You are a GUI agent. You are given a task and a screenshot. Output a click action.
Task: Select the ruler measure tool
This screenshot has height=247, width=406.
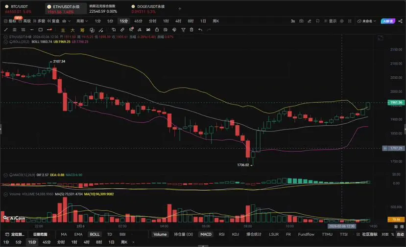pyautogui.click(x=122, y=30)
